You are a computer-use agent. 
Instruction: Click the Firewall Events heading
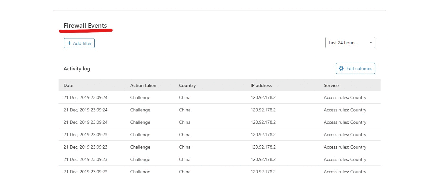[85, 25]
